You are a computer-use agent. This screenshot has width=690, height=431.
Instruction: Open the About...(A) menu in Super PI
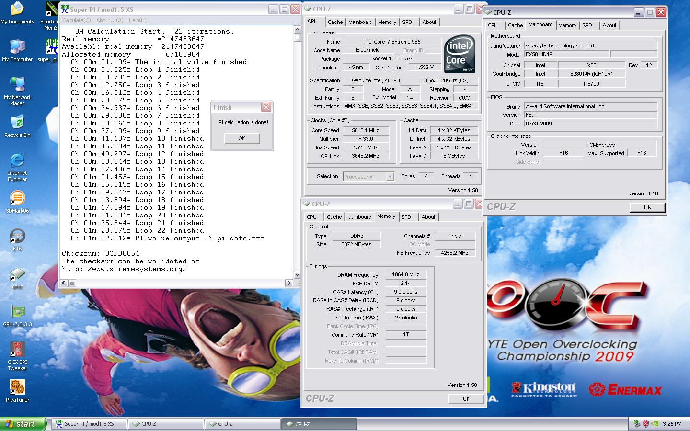pyautogui.click(x=110, y=20)
